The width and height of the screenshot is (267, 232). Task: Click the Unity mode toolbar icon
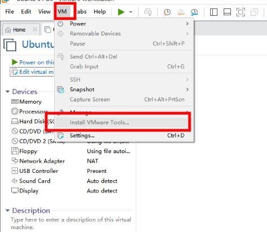pos(254,12)
